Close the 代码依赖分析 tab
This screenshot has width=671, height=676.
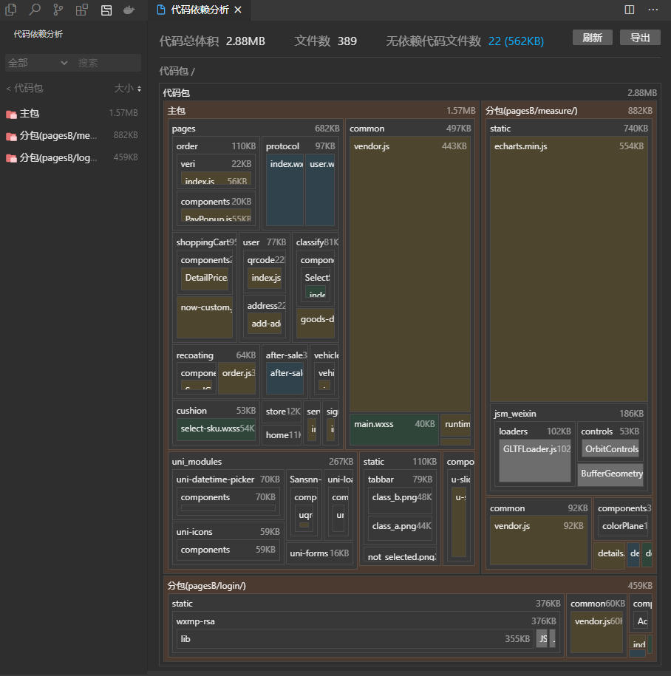[x=236, y=10]
